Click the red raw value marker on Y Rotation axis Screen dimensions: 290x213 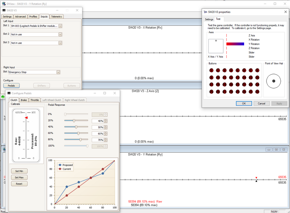[x=256, y=178]
